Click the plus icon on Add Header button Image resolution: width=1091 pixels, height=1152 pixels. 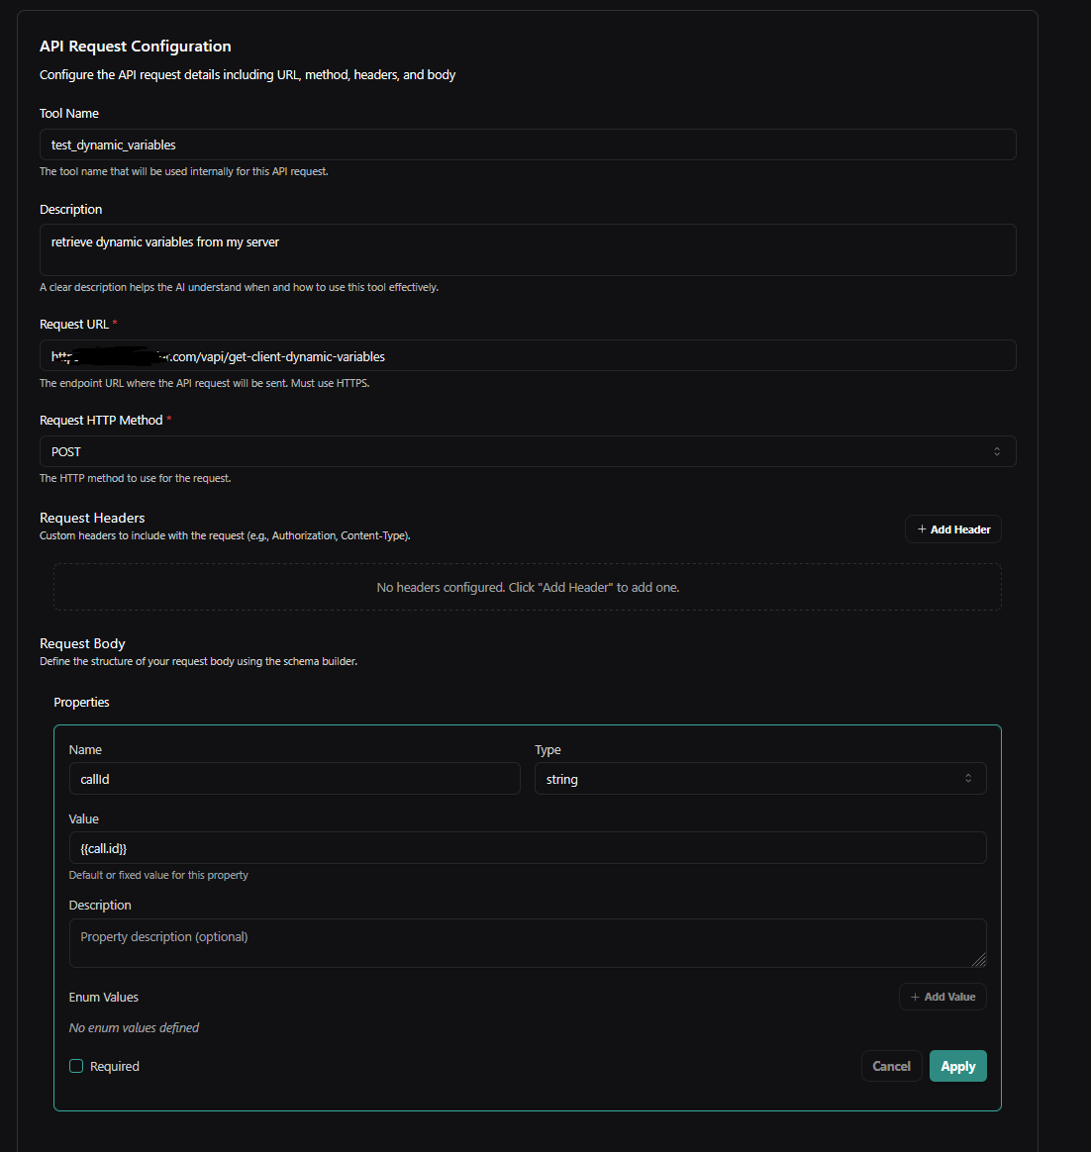924,528
